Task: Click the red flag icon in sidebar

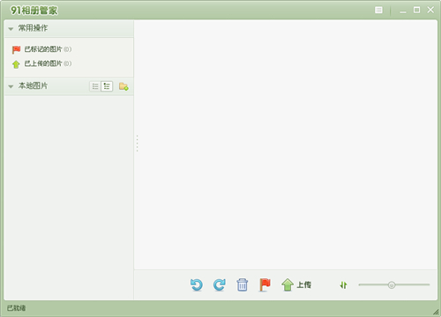Action: pos(16,49)
